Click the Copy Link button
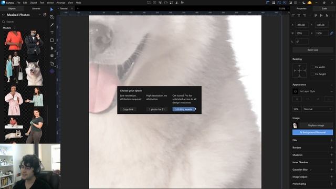This screenshot has width=336, height=189. [128, 109]
